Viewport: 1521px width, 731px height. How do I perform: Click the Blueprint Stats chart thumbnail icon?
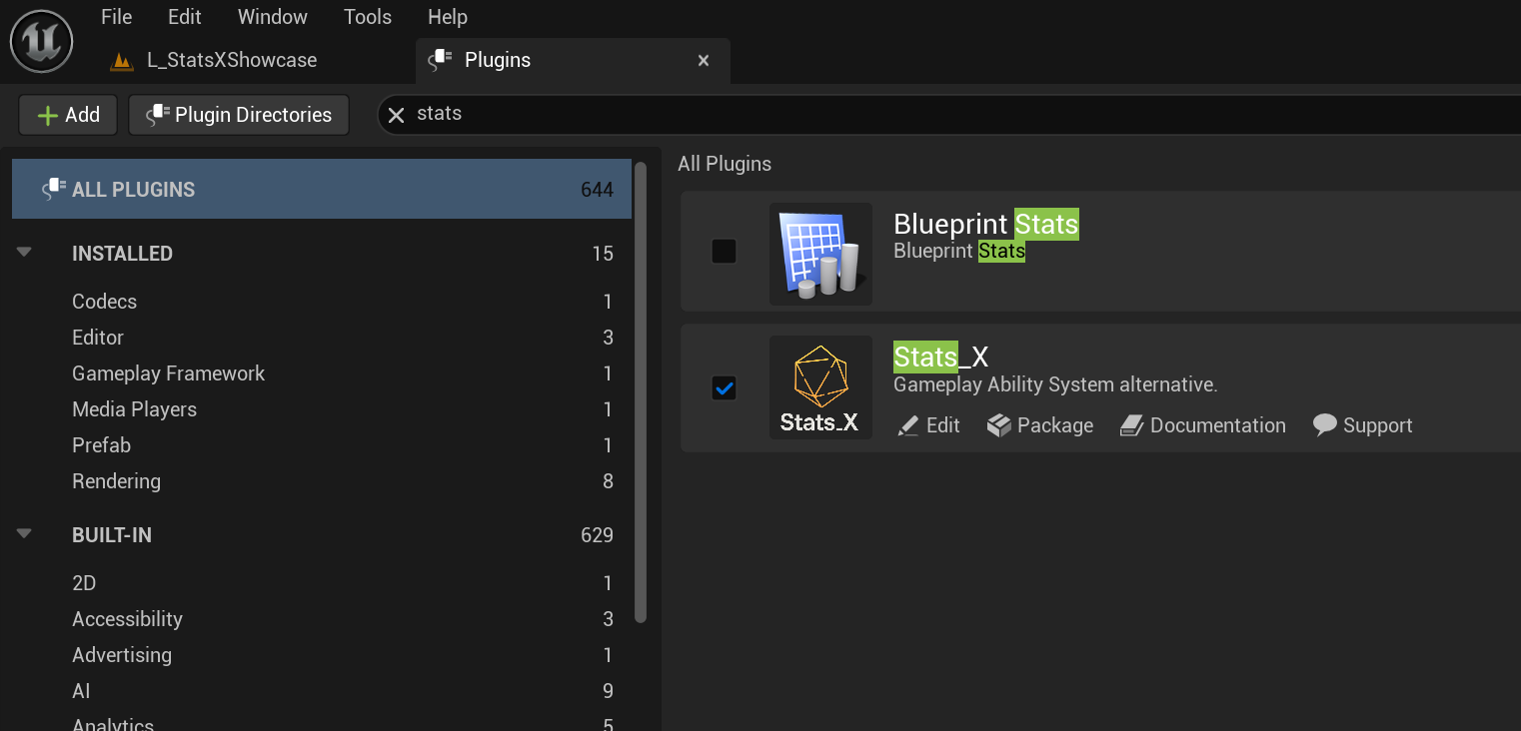coord(820,251)
